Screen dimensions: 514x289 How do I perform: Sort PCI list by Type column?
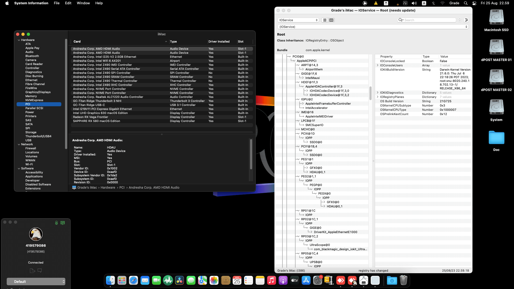pyautogui.click(x=188, y=41)
